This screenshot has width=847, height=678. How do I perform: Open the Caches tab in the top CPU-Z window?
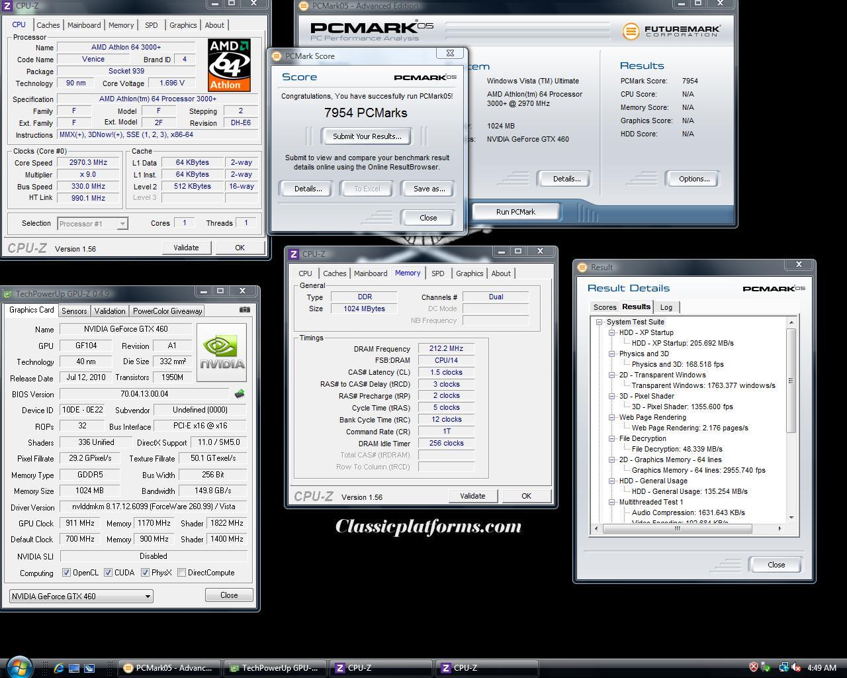point(48,25)
